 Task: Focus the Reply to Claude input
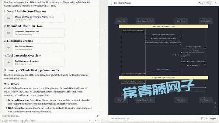pos(48,116)
